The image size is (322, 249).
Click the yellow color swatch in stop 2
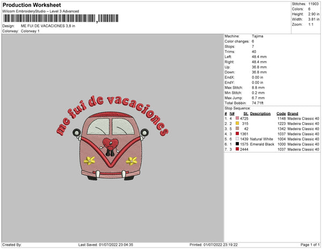tap(237, 123)
